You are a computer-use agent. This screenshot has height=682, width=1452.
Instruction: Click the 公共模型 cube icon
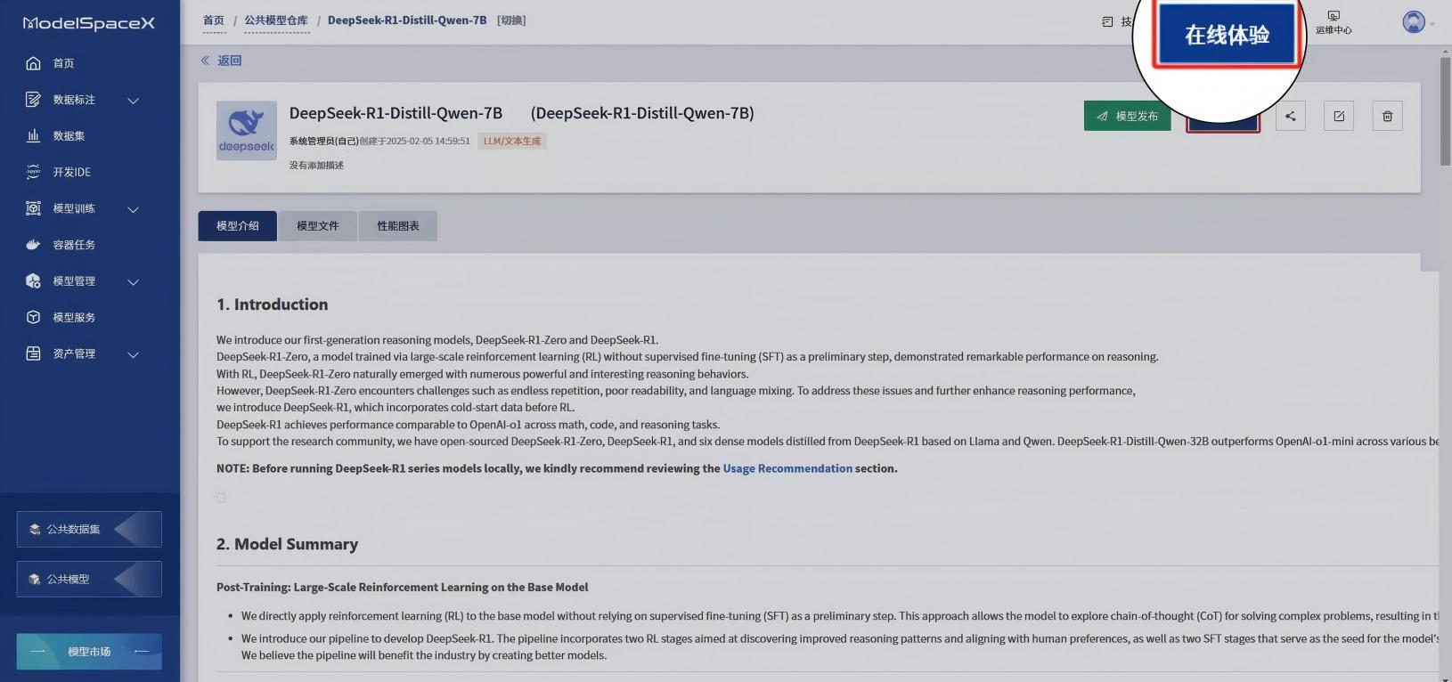pyautogui.click(x=35, y=579)
